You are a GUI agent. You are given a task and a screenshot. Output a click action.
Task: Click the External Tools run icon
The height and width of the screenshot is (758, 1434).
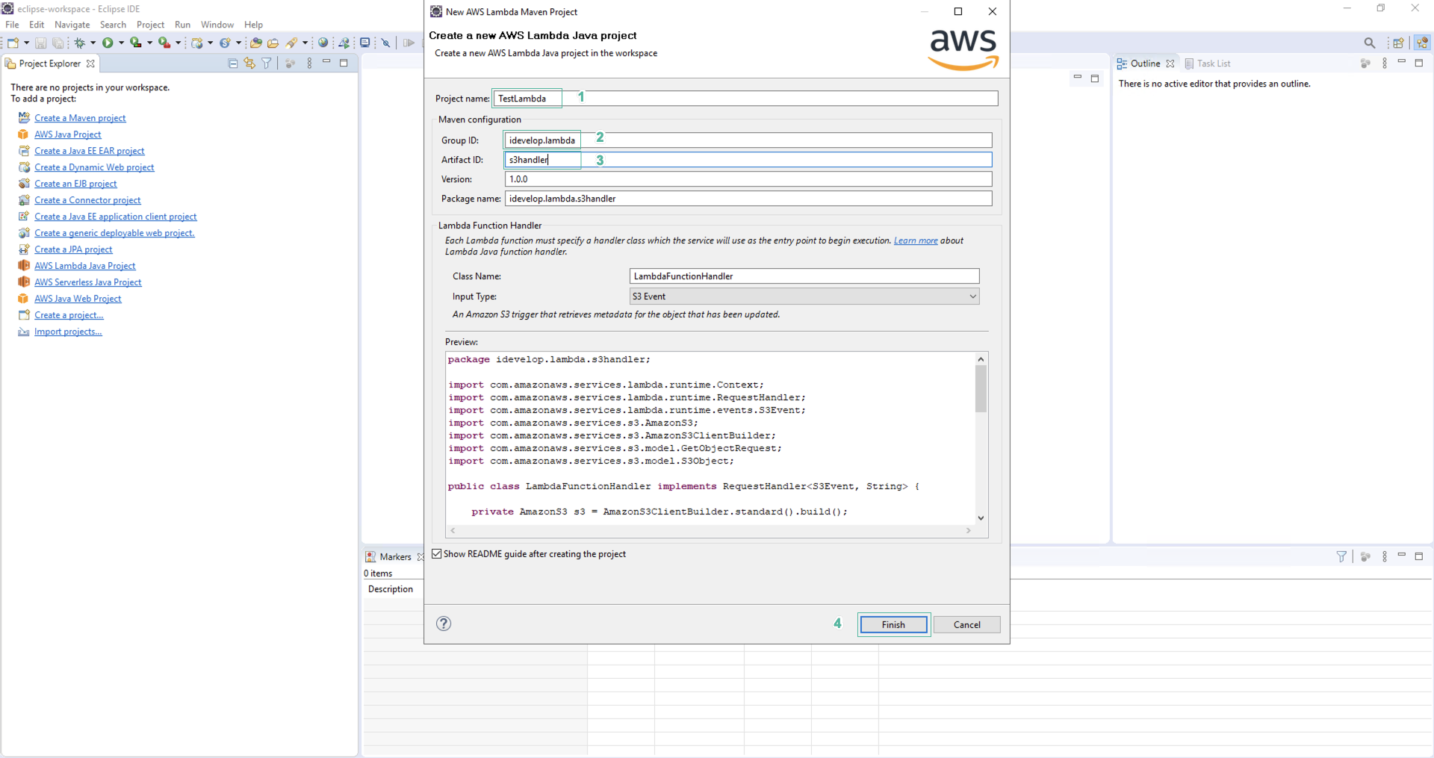[164, 43]
